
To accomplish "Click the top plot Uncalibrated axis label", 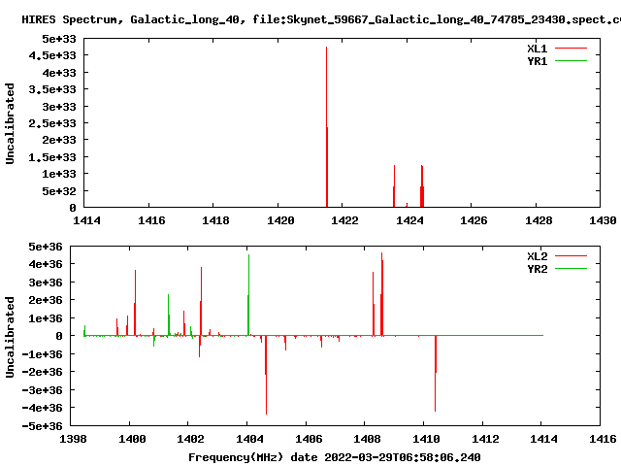I will click(x=10, y=123).
